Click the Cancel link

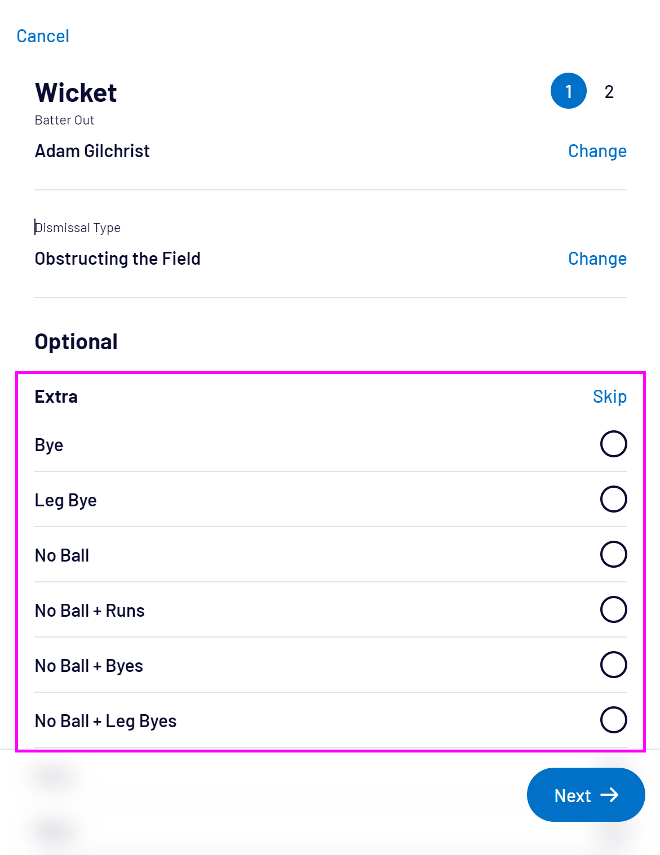pyautogui.click(x=43, y=36)
